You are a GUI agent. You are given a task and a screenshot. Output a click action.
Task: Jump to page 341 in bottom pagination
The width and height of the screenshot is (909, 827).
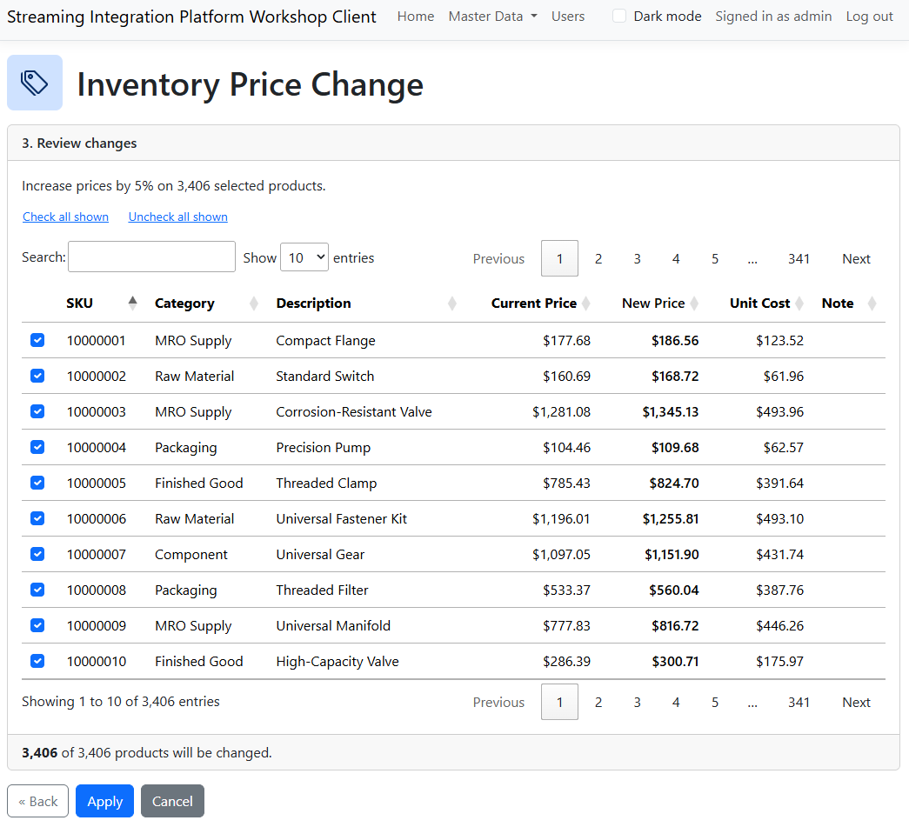pyautogui.click(x=799, y=702)
